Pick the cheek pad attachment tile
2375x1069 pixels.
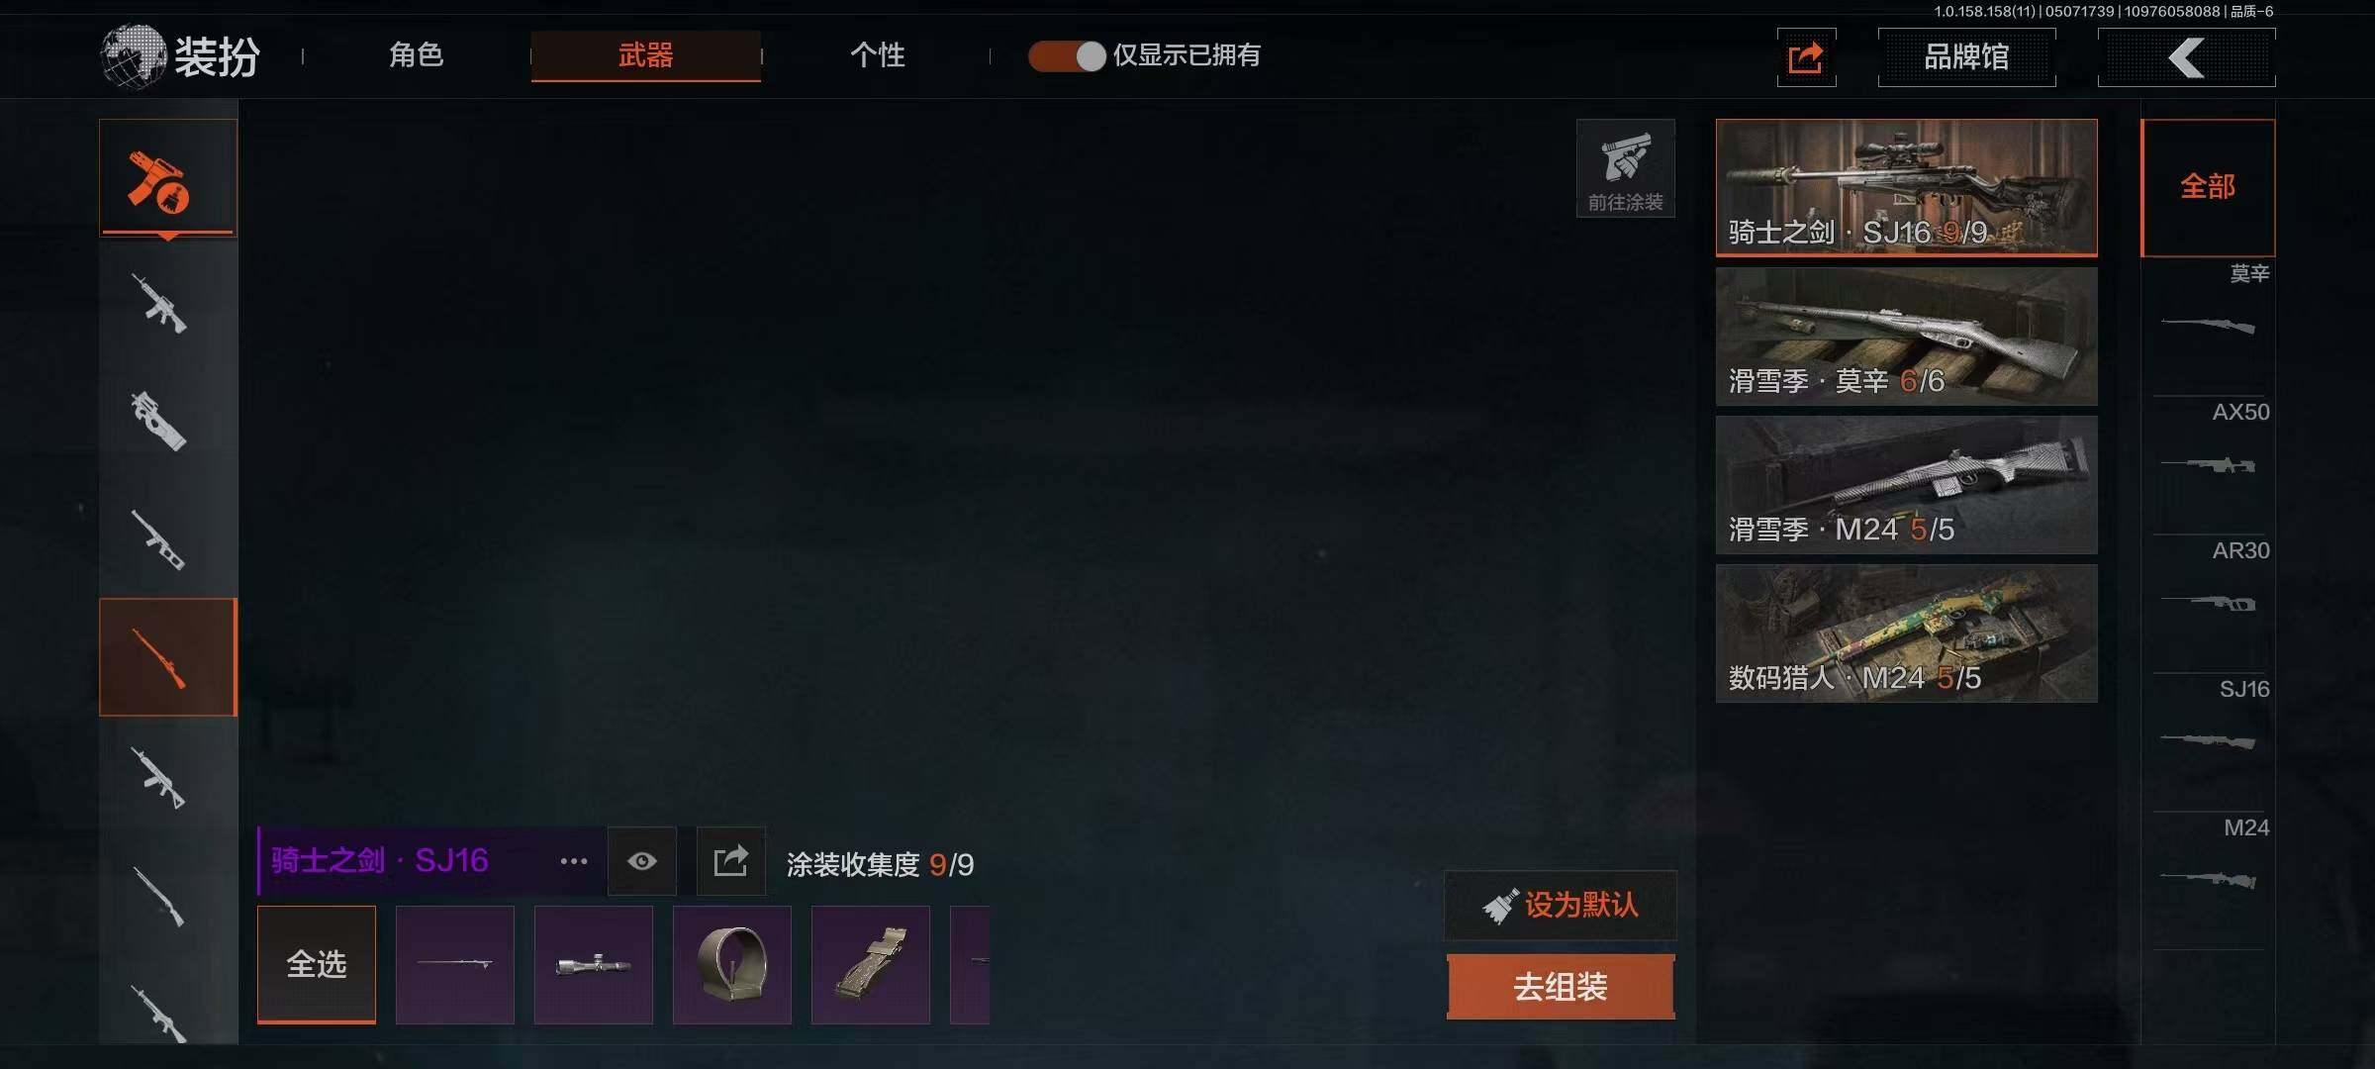870,964
